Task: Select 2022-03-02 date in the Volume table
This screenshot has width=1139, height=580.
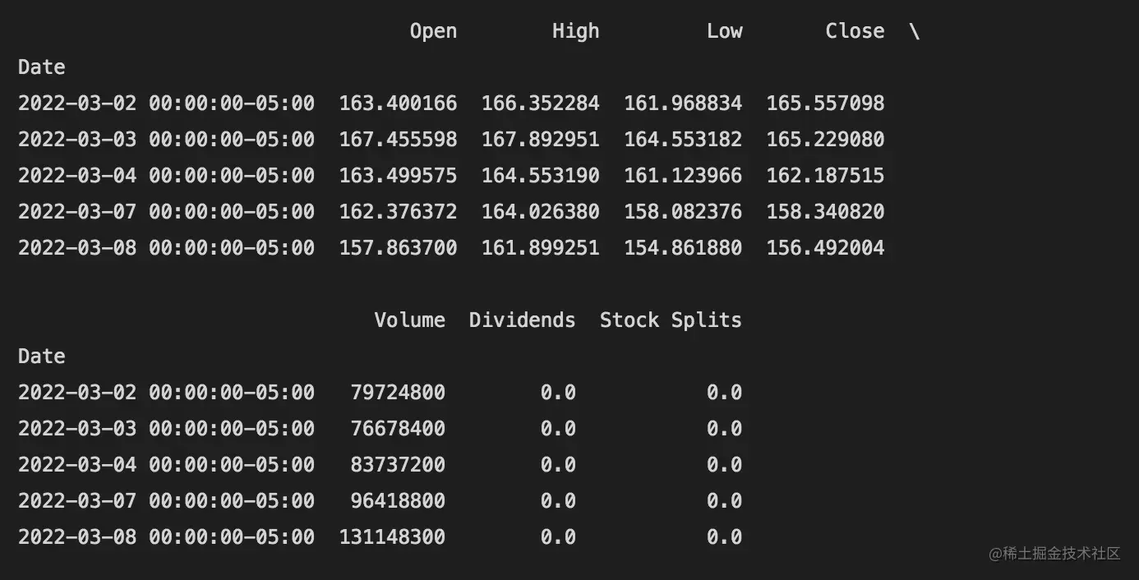Action: [166, 393]
